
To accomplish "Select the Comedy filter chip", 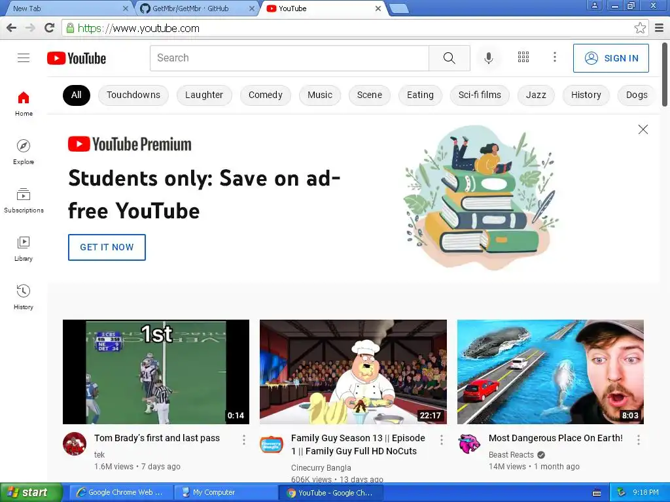I will click(x=266, y=95).
